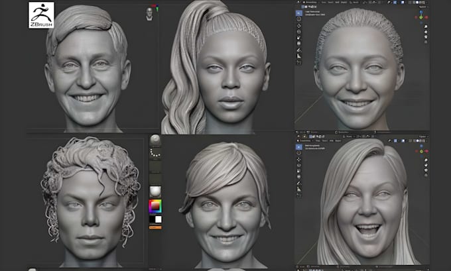Select the Add Cube tool in top Blender viewport
Viewport: 451px width, 271px height.
299,62
